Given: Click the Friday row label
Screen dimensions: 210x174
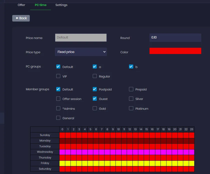Looking at the screenshot, I should [45, 163].
